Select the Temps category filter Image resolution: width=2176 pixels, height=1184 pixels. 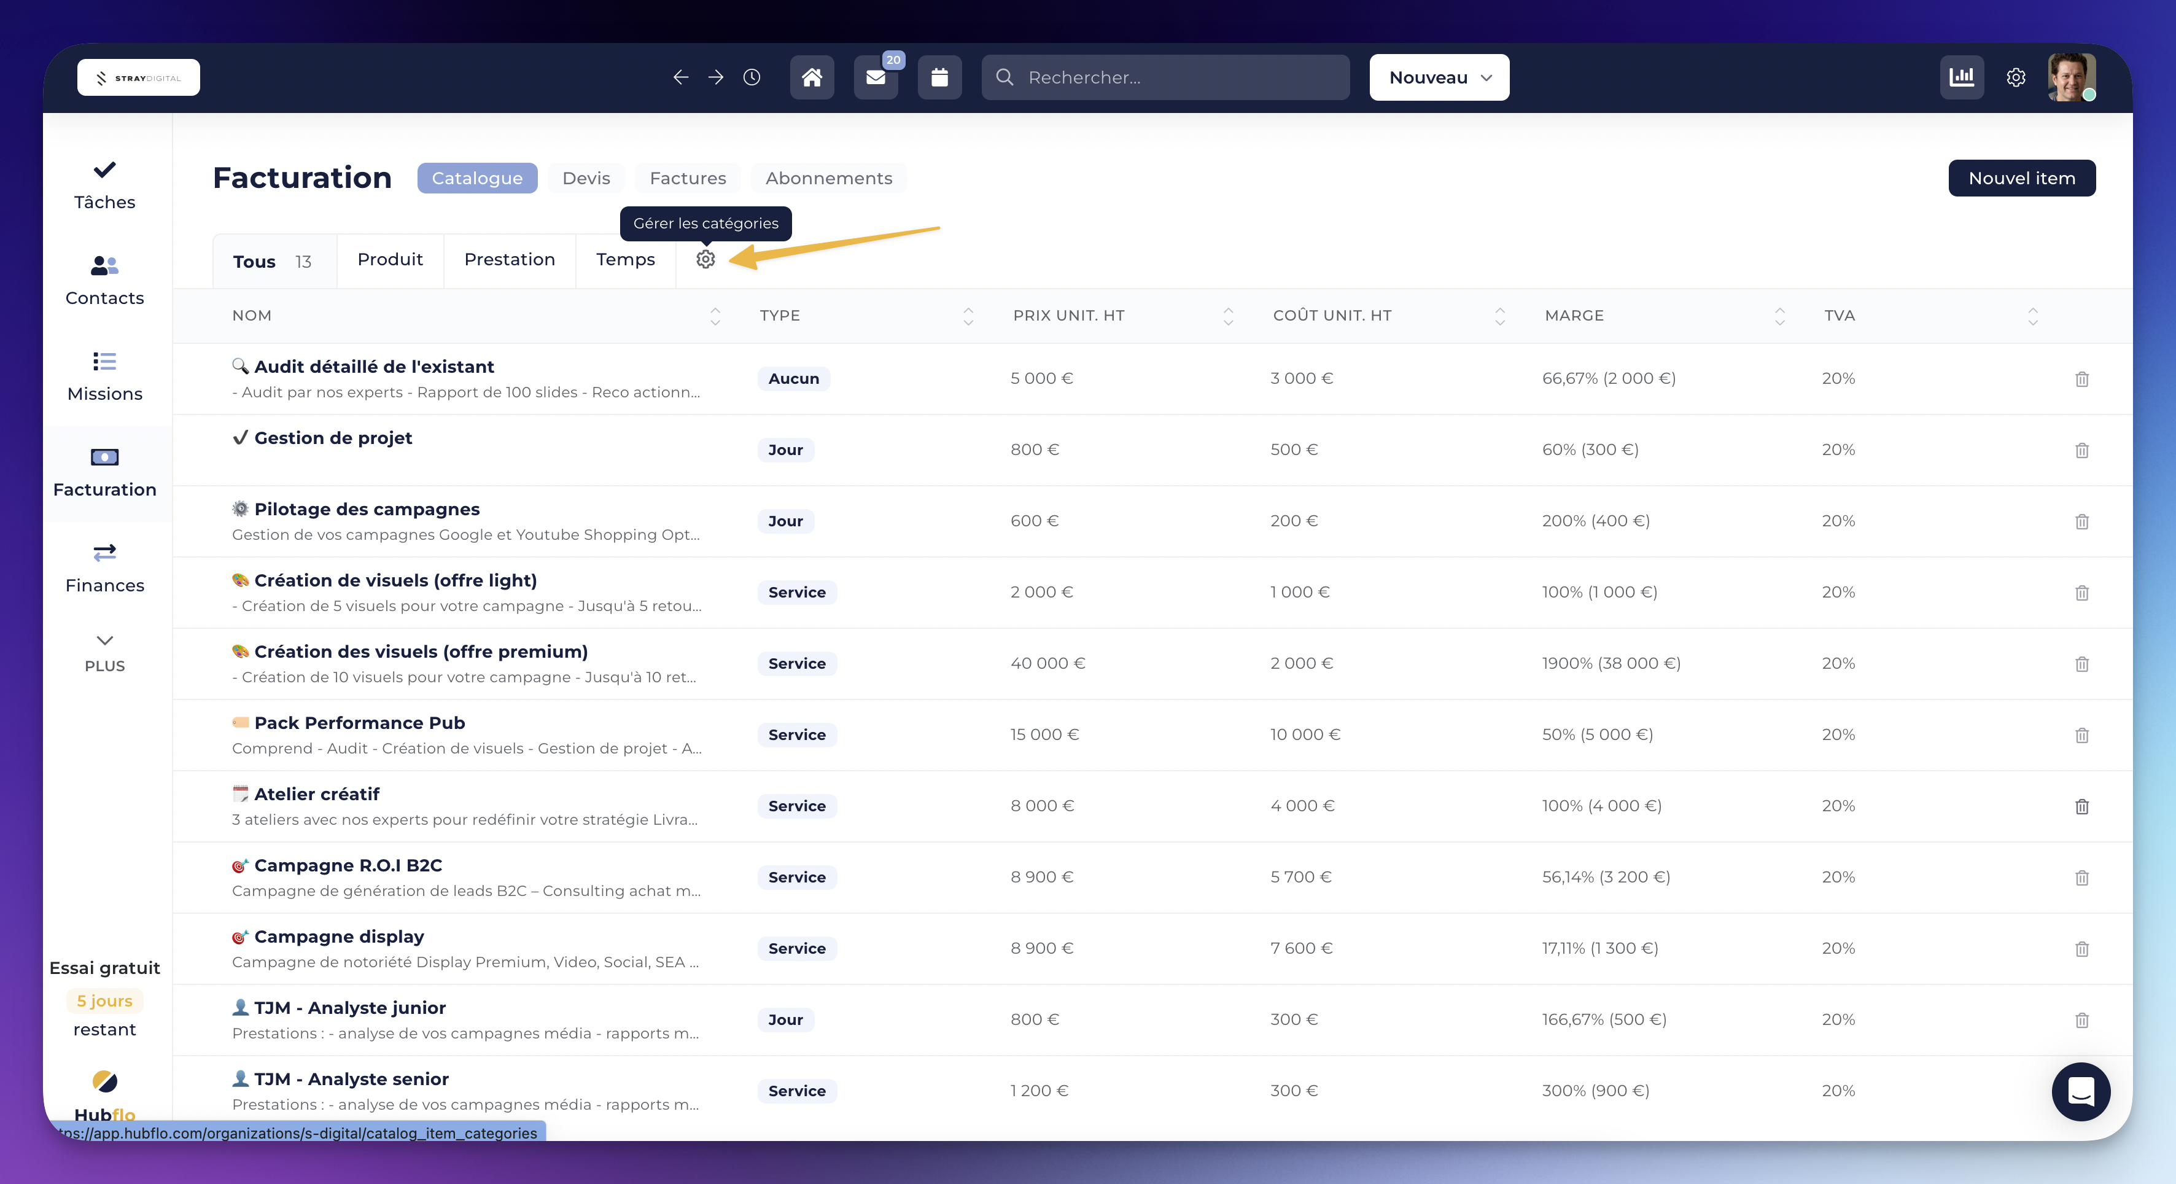pos(626,259)
